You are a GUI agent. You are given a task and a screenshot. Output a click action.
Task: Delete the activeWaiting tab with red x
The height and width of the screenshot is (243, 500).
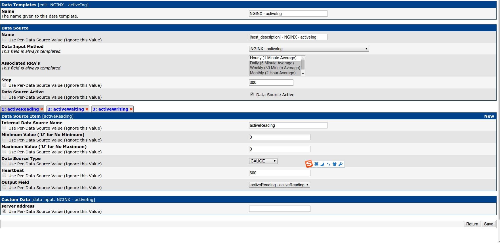point(87,109)
